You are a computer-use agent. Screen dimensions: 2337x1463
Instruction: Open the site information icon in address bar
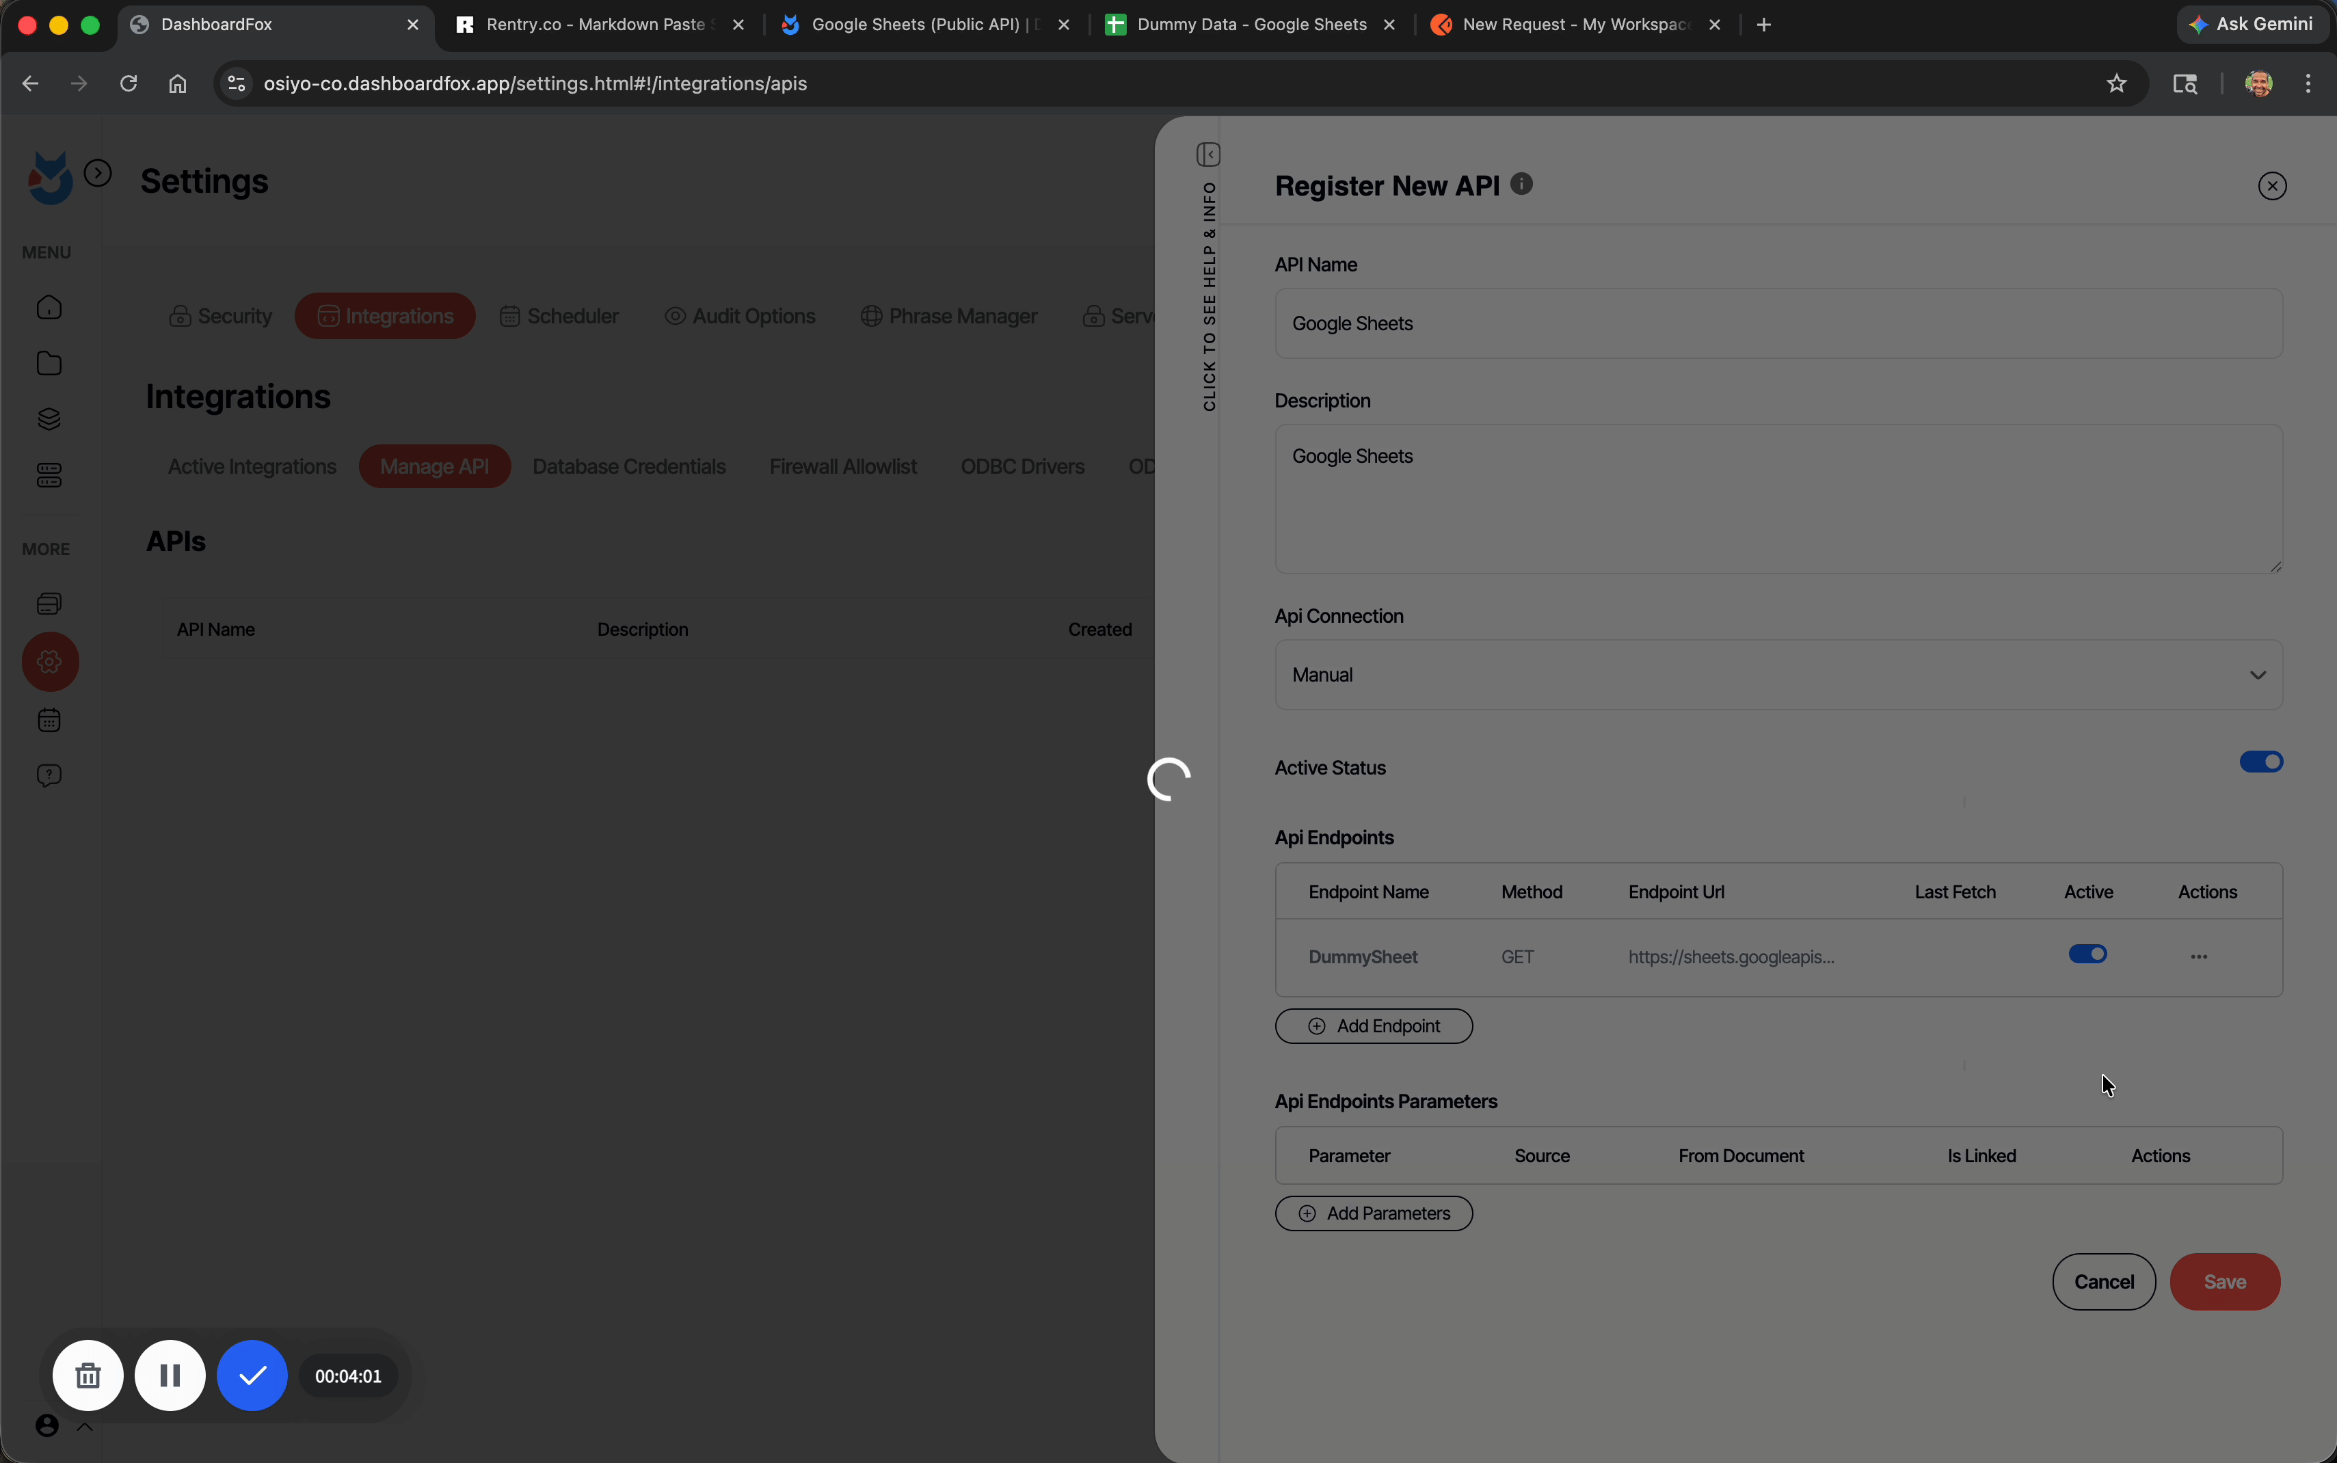pyautogui.click(x=236, y=84)
